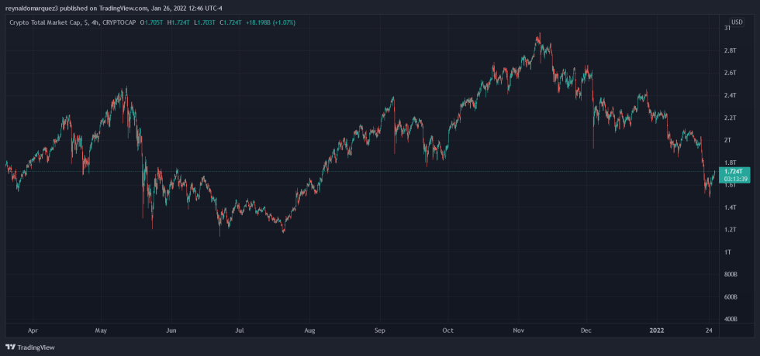Click the TradingView.com text in header
The height and width of the screenshot is (356, 760).
pyautogui.click(x=123, y=7)
